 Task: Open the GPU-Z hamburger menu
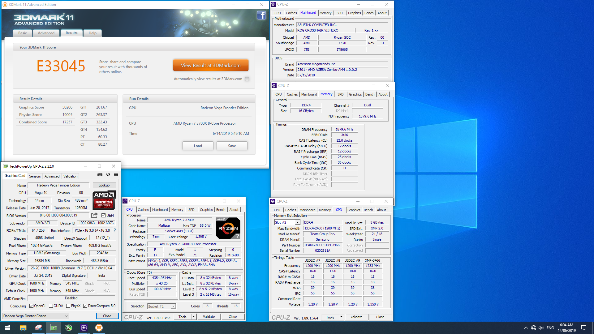click(116, 174)
